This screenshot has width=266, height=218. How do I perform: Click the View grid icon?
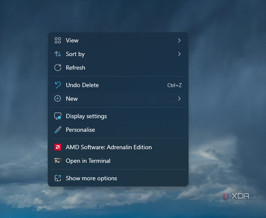click(x=58, y=40)
